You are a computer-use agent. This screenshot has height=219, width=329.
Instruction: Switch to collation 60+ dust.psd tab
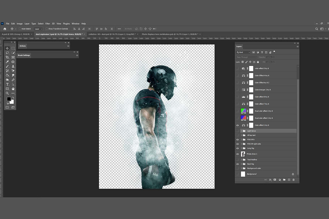112,34
